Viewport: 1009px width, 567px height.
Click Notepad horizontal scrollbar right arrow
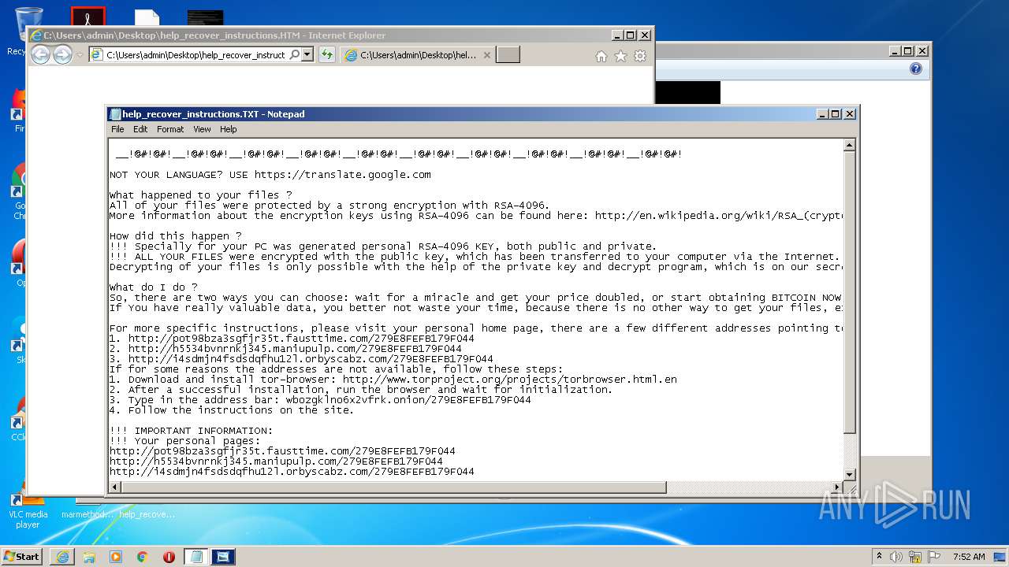pyautogui.click(x=837, y=487)
